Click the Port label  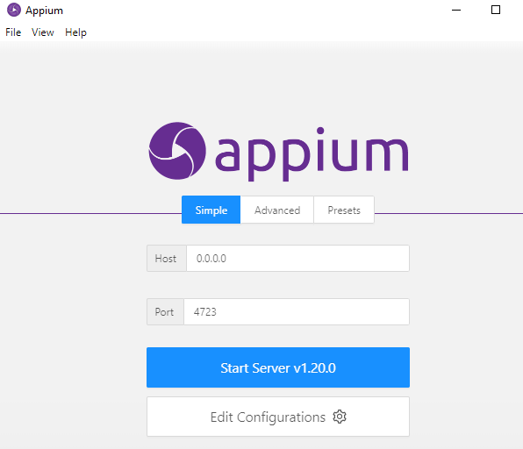click(x=165, y=311)
